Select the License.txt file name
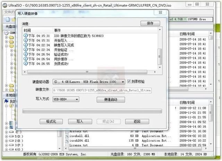 (x=78, y=145)
